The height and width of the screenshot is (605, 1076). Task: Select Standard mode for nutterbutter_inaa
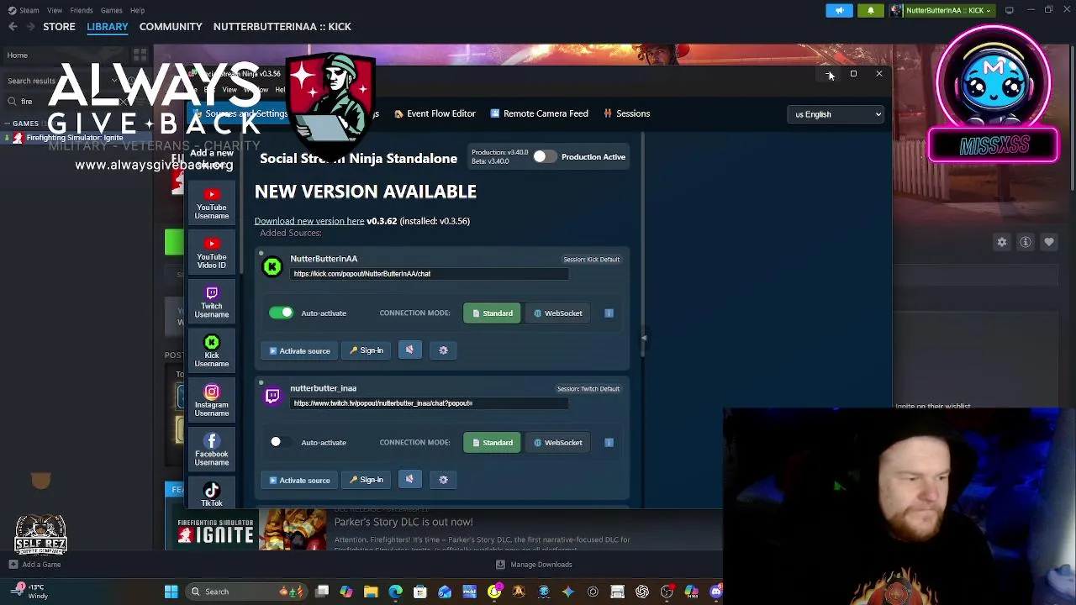pos(492,443)
